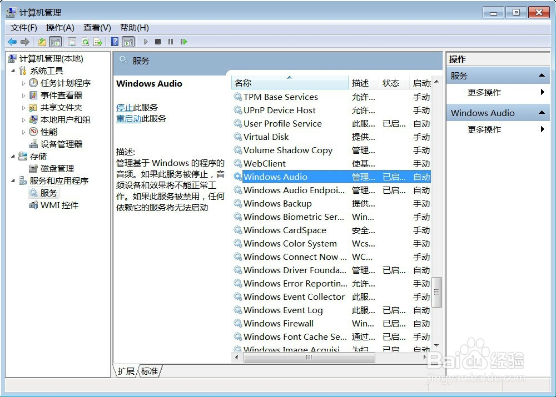The image size is (556, 397).
Task: Select the Volume Shadow Copy service
Action: (331, 150)
